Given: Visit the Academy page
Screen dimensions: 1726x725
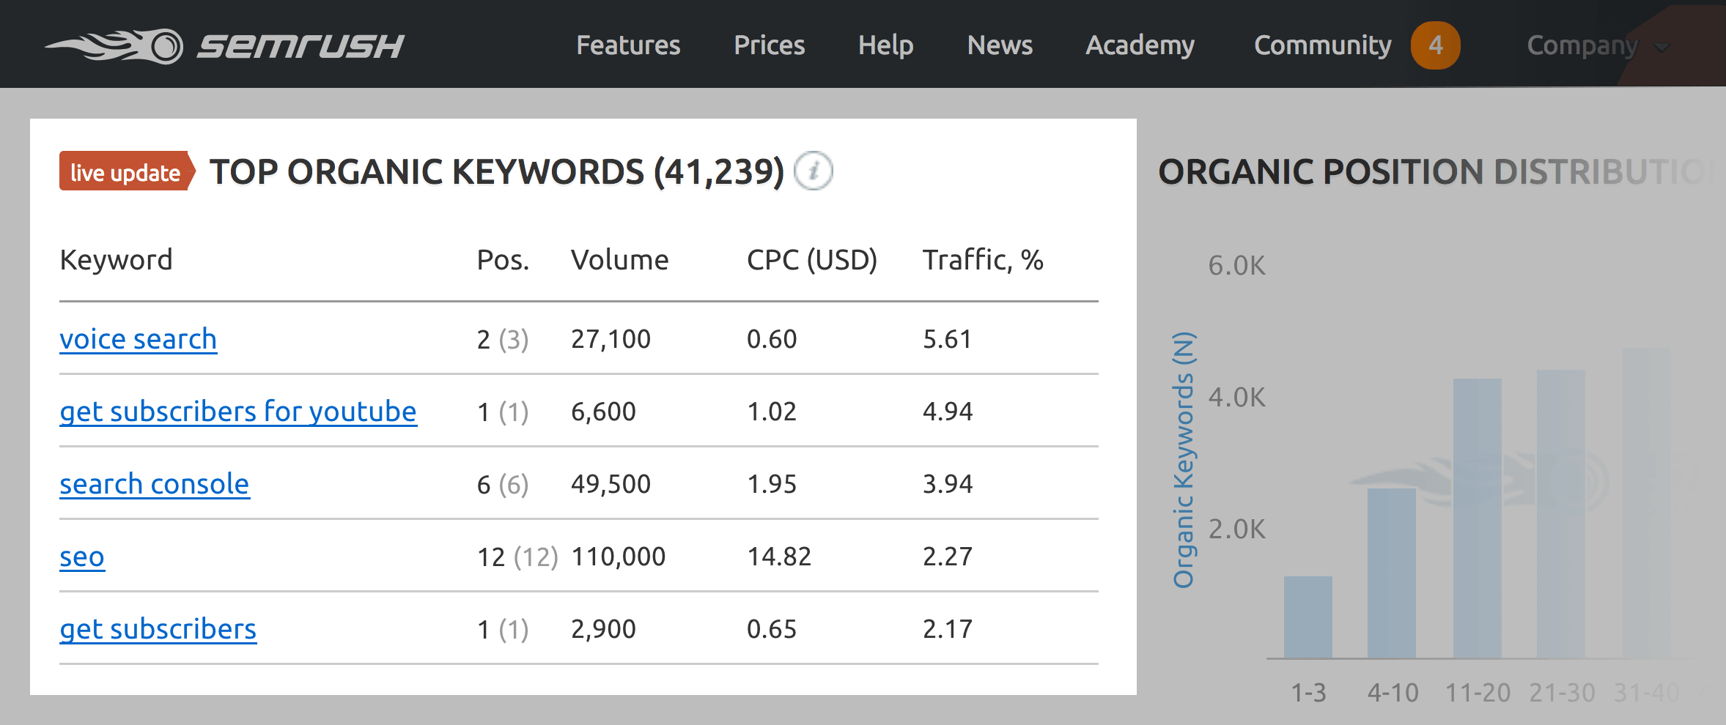Looking at the screenshot, I should coord(1140,45).
